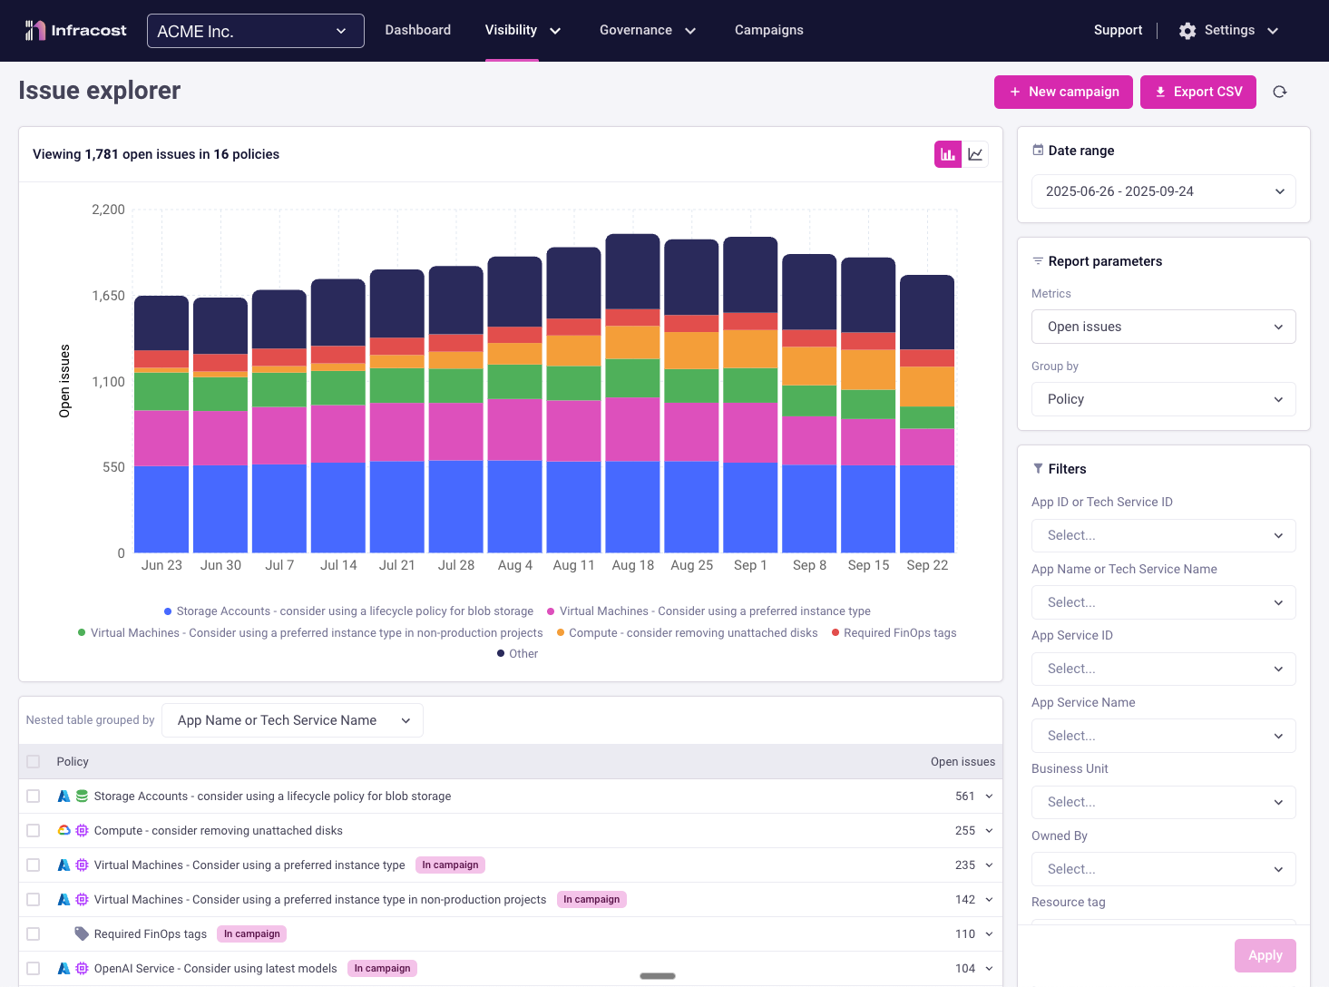Switch to line chart view icon
1329x987 pixels.
(975, 154)
